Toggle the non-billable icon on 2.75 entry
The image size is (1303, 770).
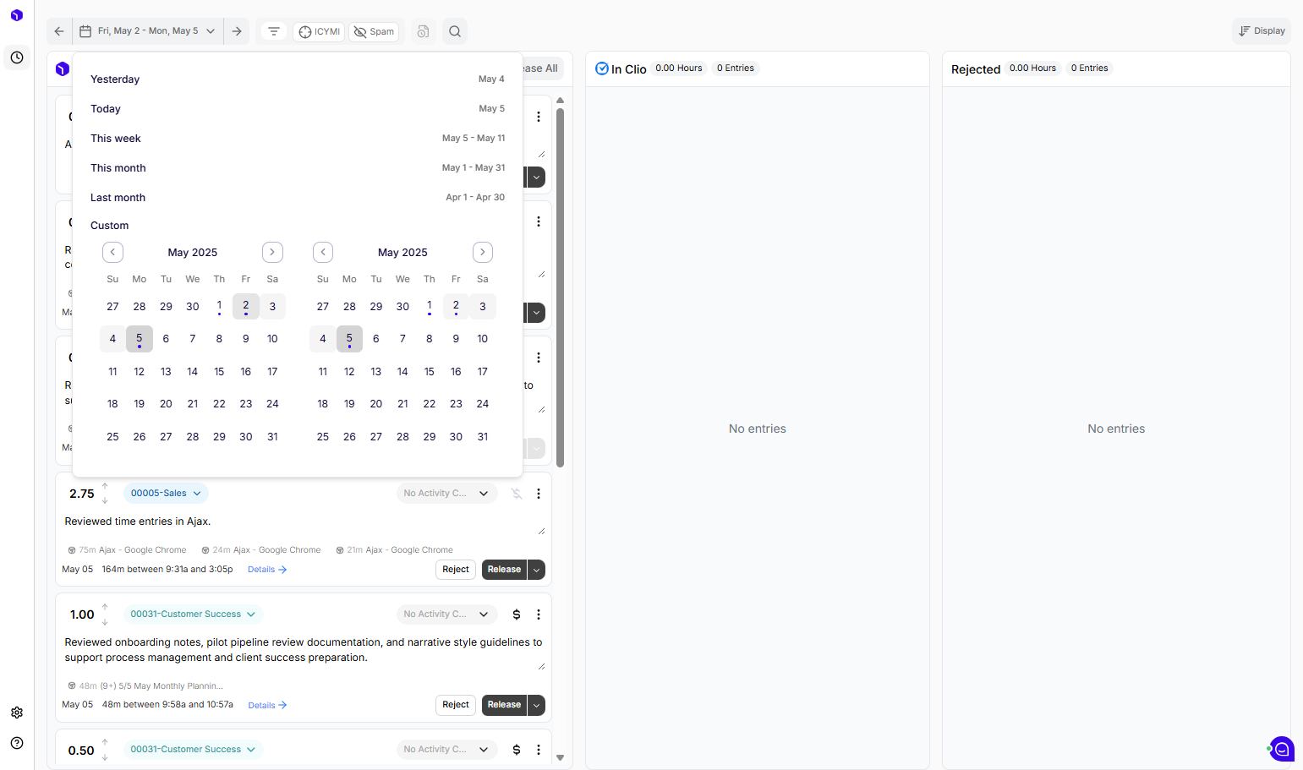point(517,494)
